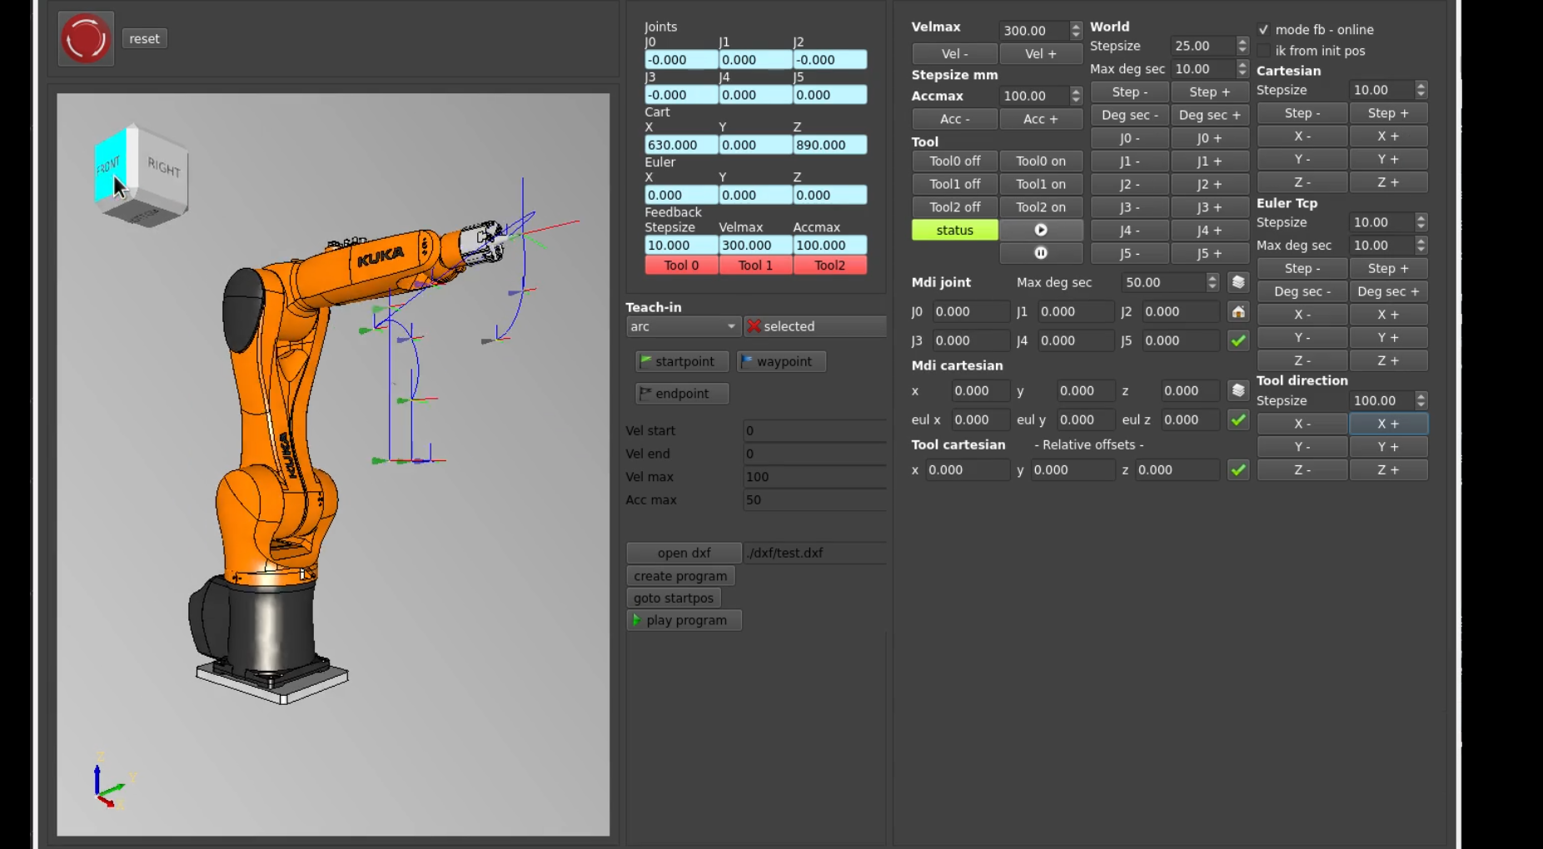Click the Vel max input field
The image size is (1543, 849).
point(813,477)
